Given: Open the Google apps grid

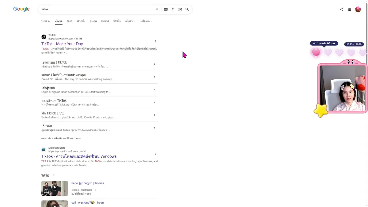Looking at the screenshot, I should click(349, 9).
